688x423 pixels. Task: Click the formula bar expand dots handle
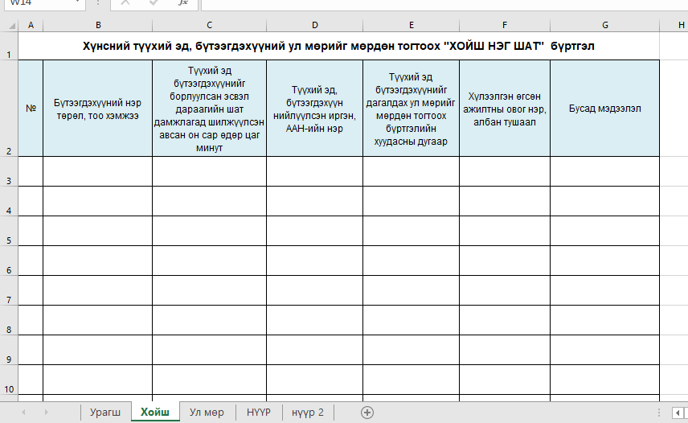point(98,2)
